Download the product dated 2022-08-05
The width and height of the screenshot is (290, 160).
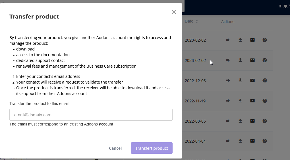(x=240, y=121)
